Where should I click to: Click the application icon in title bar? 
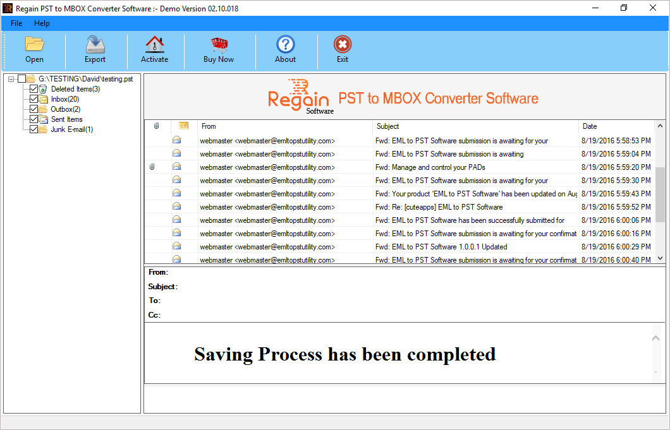(x=7, y=8)
